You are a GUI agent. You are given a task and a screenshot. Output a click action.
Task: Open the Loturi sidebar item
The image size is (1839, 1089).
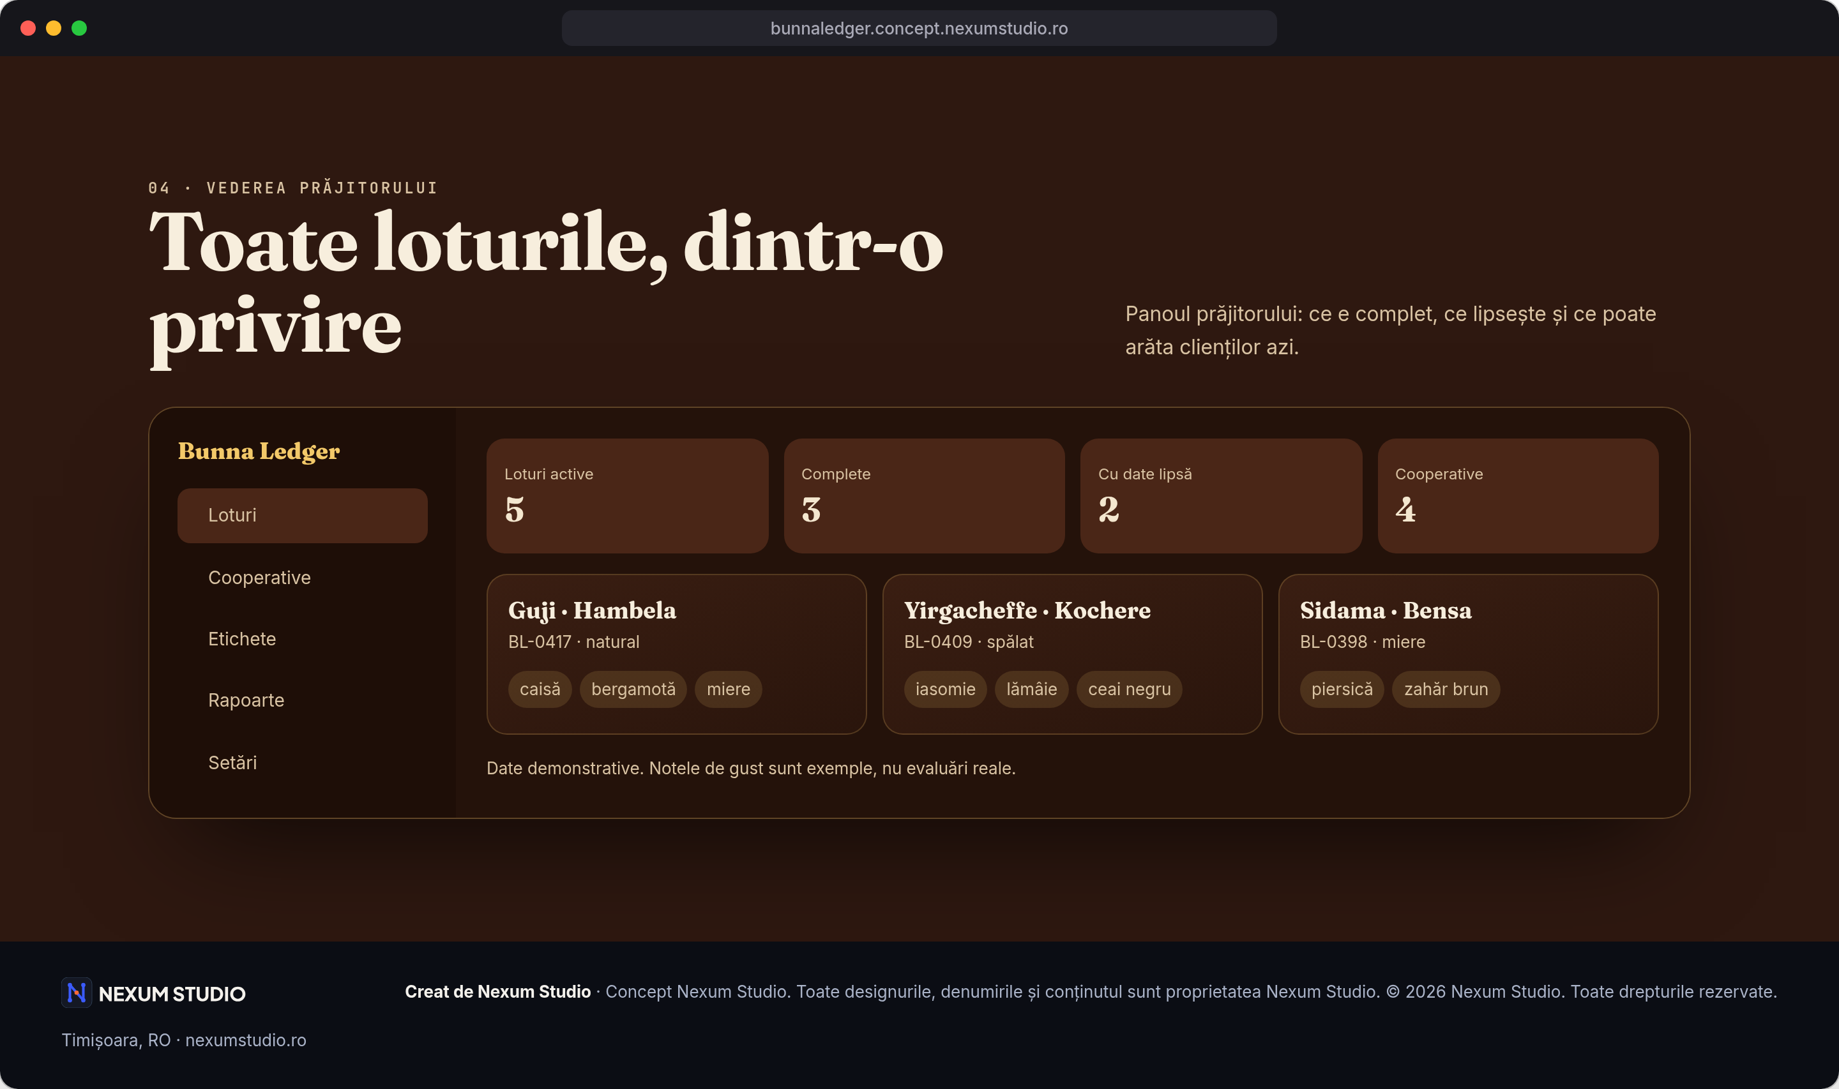[x=302, y=515]
